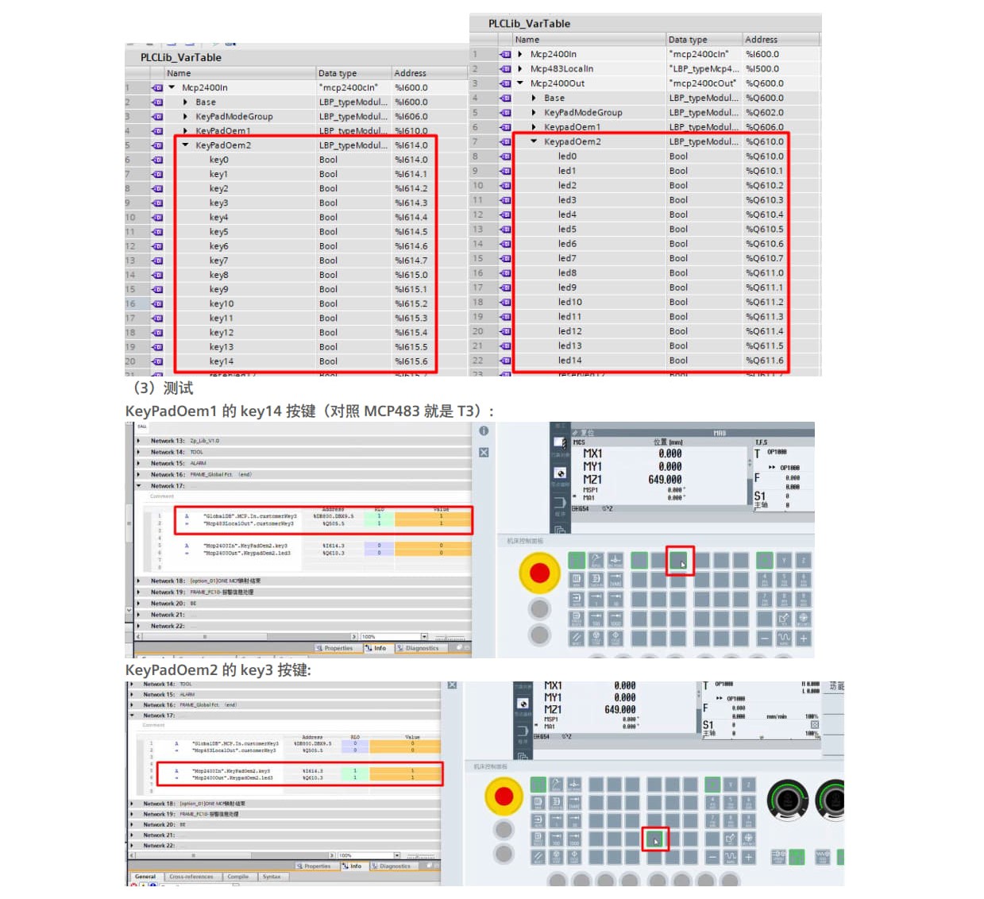
Task: Close the side pane with the X icon in KeyPadOem2 key3 screenshot
Action: (452, 685)
